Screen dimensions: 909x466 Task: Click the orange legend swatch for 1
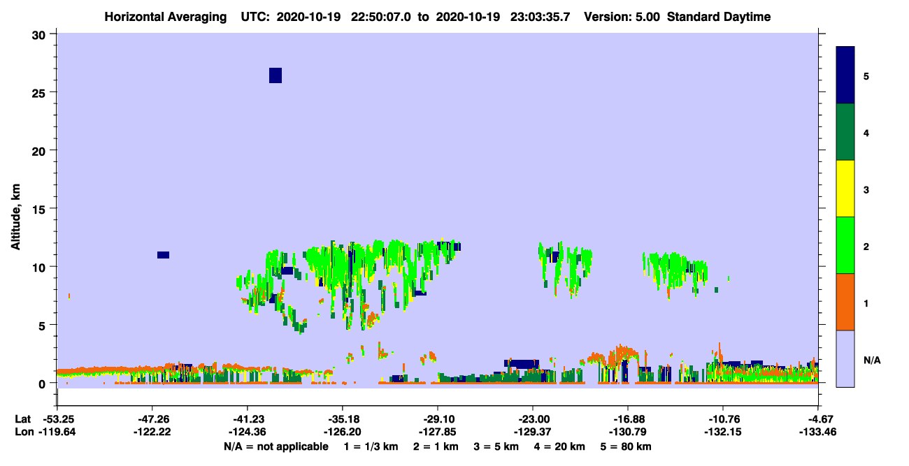tap(845, 302)
